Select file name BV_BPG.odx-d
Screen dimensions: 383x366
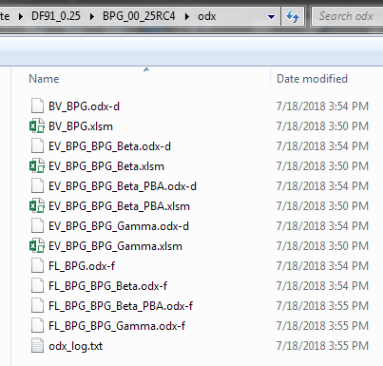(x=84, y=106)
